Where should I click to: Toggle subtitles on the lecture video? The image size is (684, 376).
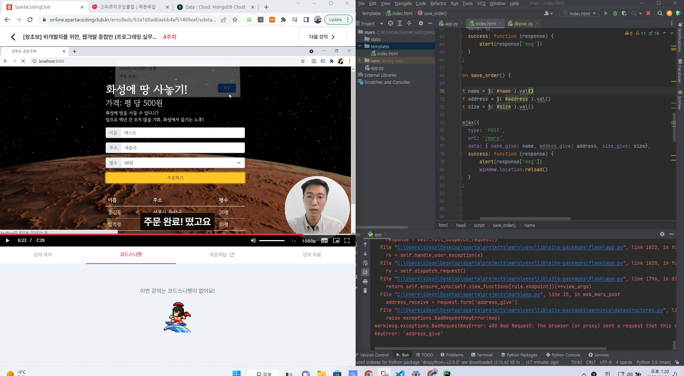[325, 240]
